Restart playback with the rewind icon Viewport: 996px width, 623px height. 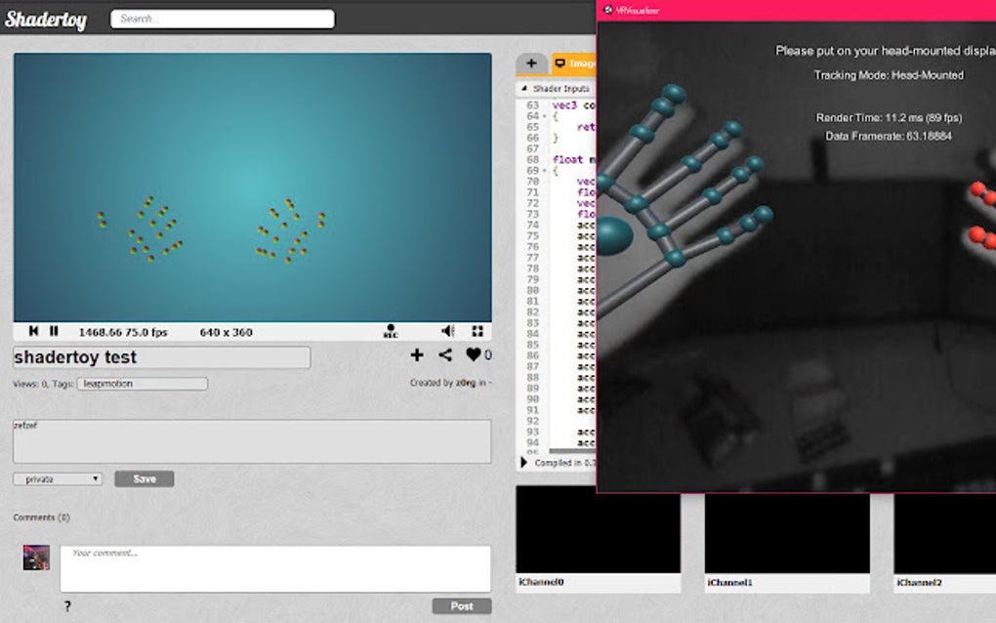[32, 330]
